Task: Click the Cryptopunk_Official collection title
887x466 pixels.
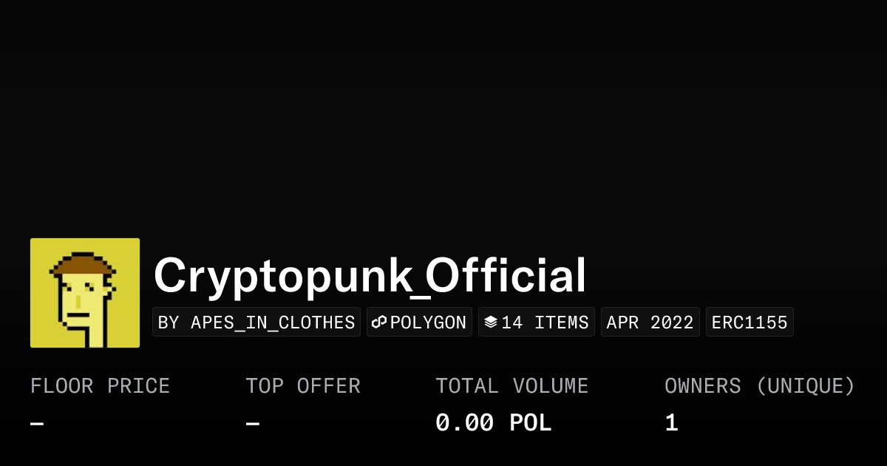Action: 370,276
